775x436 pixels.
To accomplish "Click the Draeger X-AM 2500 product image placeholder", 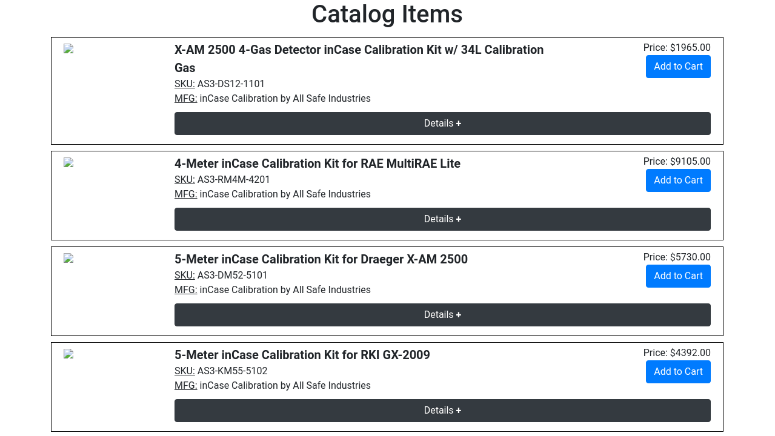I will pos(68,259).
